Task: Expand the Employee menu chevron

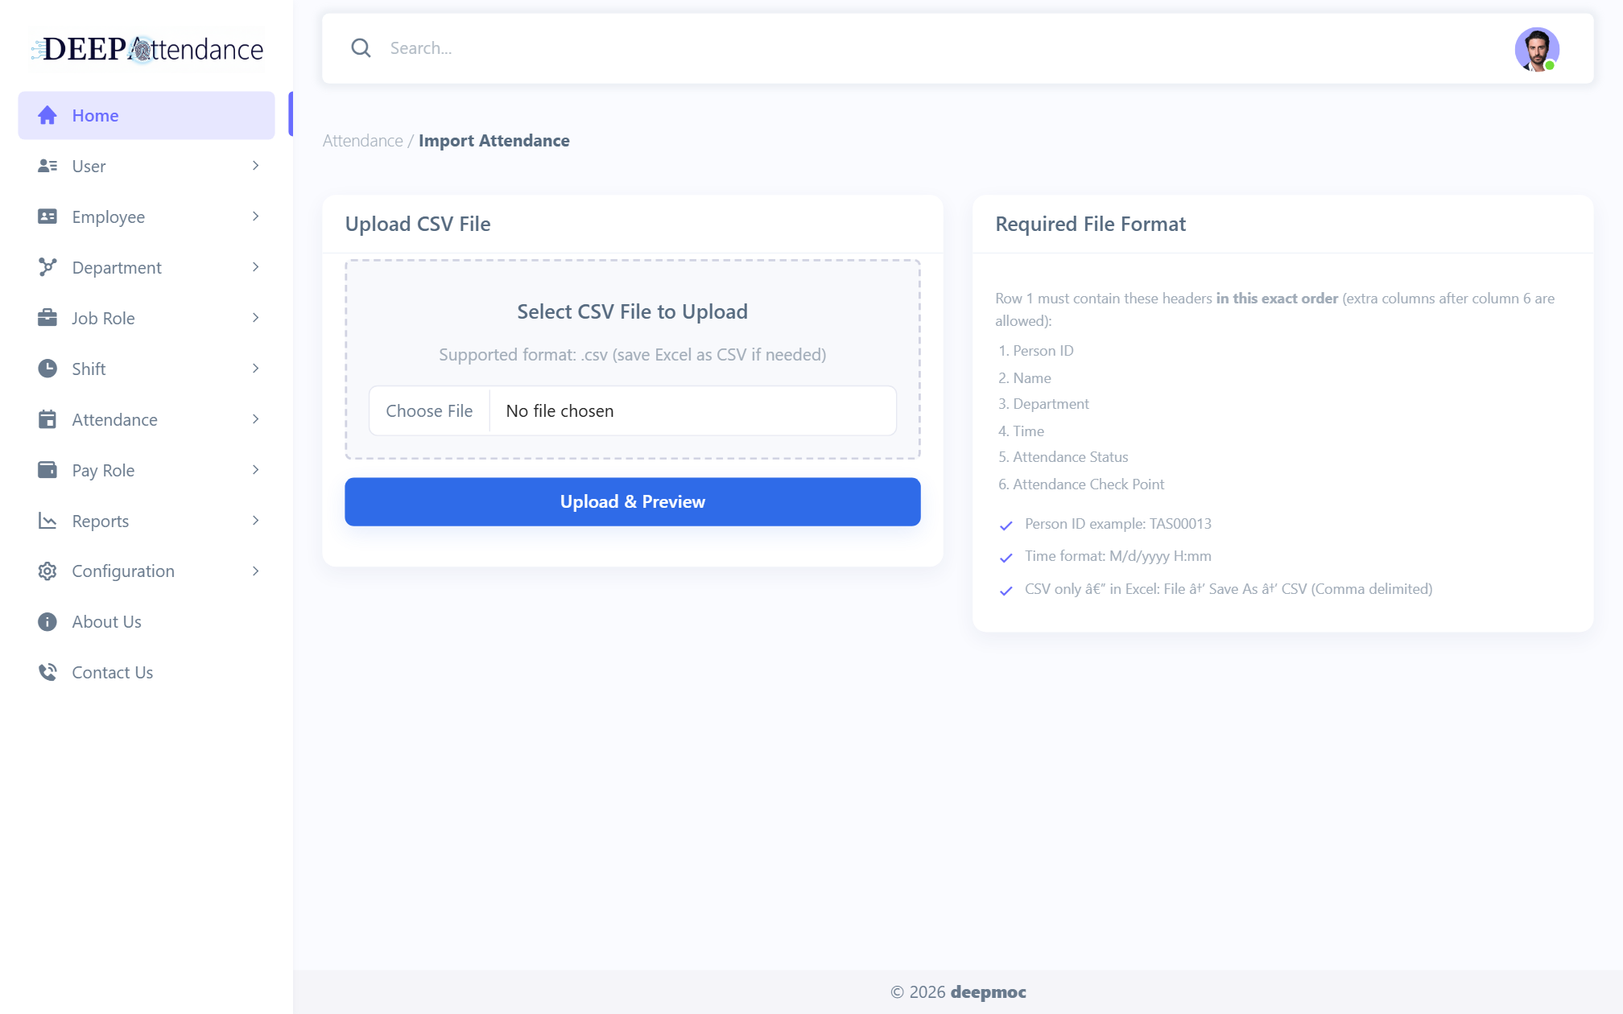Action: click(256, 216)
